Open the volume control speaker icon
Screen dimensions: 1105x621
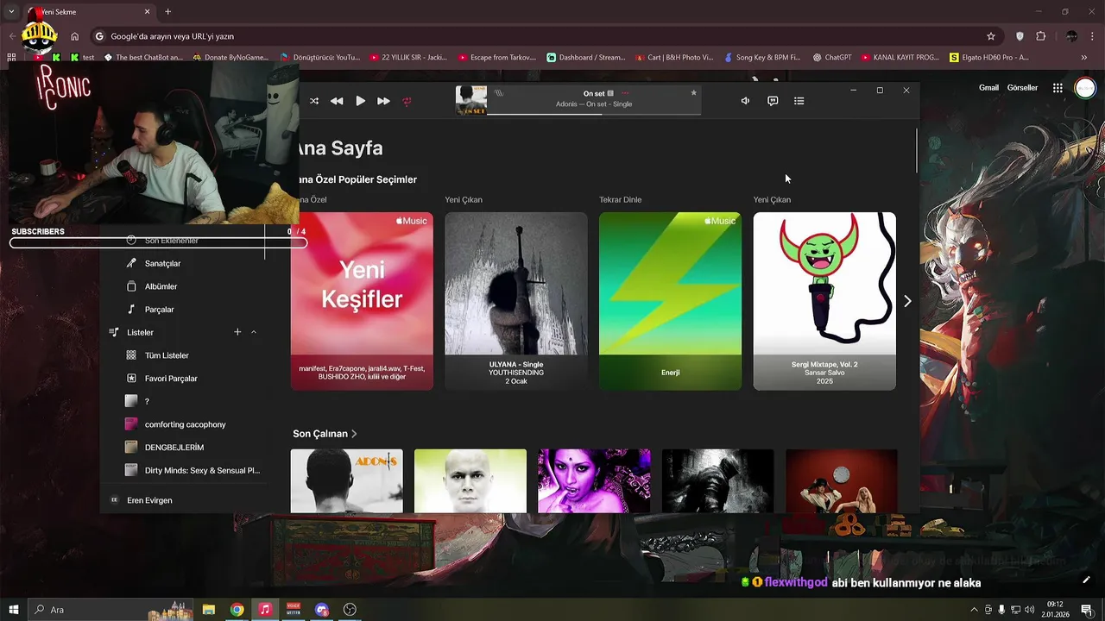745,101
